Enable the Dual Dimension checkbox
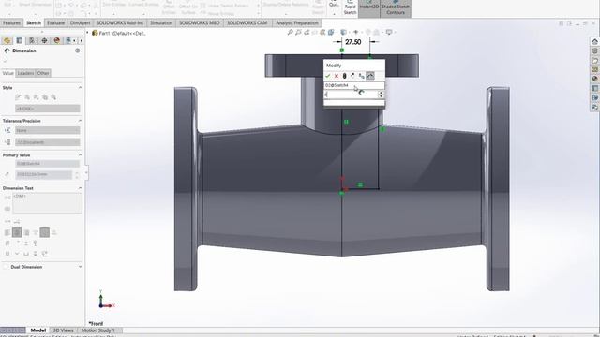The width and height of the screenshot is (600, 337). point(6,267)
